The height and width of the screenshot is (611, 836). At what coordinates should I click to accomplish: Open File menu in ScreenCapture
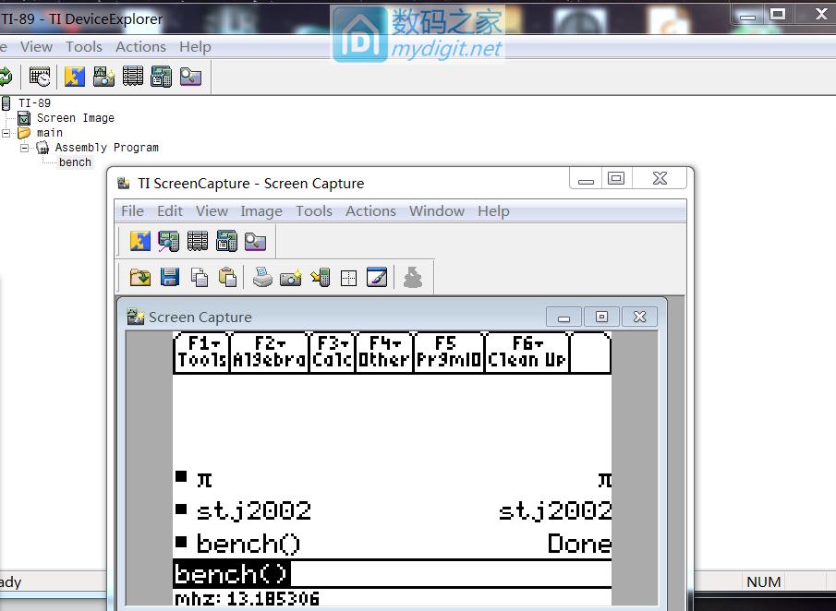132,211
